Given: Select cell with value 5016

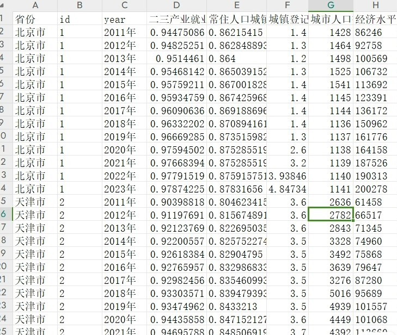Looking at the screenshot, I should 331,294.
